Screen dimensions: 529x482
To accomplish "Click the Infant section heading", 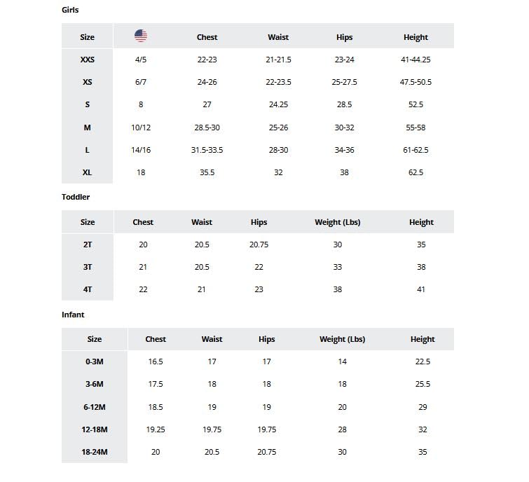I will (73, 315).
